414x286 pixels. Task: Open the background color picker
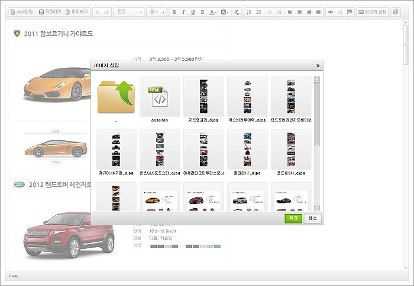pyautogui.click(x=224, y=12)
